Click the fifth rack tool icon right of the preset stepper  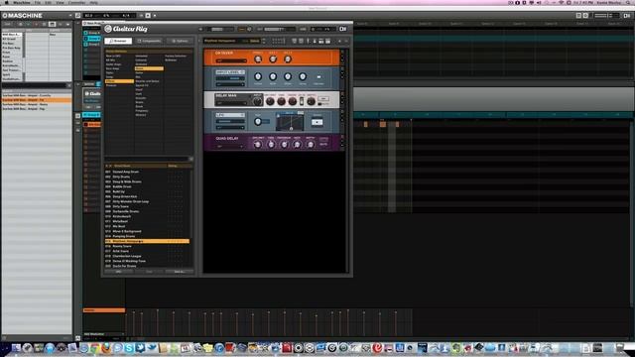pyautogui.click(x=321, y=41)
